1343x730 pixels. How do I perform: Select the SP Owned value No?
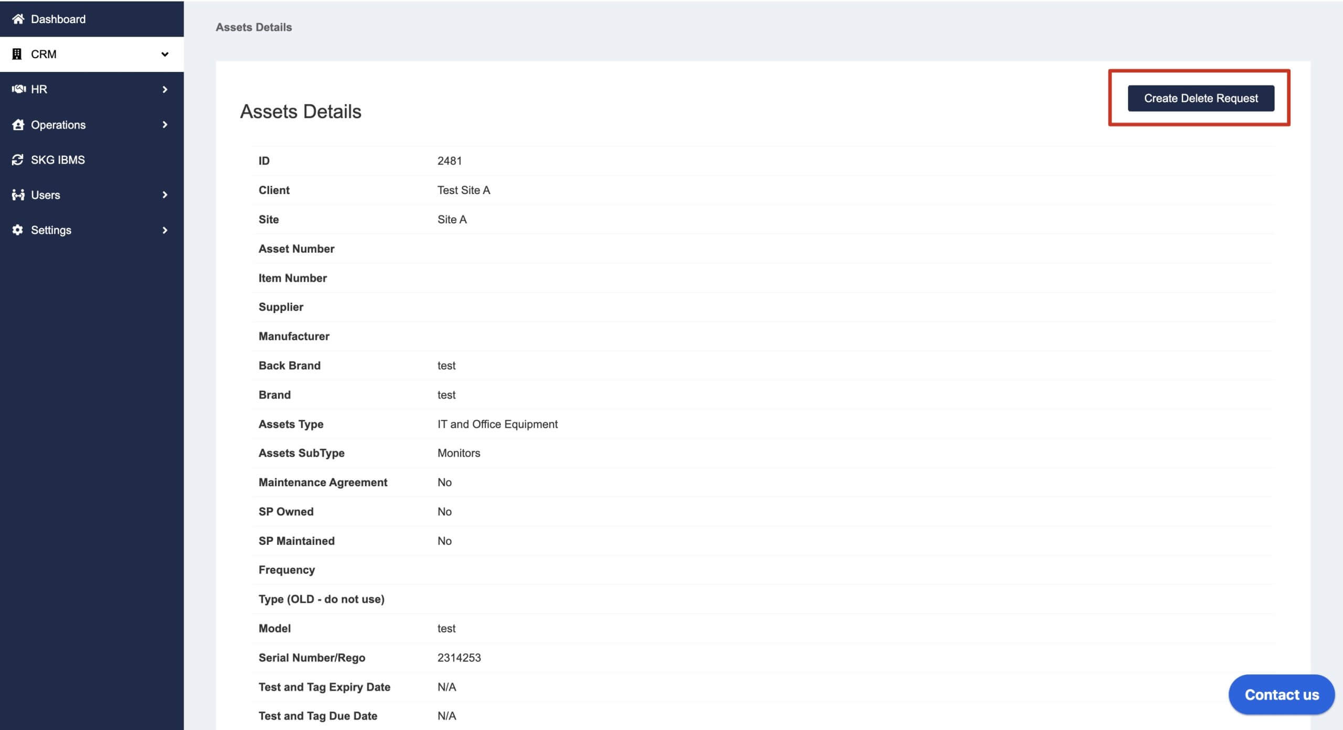(444, 511)
